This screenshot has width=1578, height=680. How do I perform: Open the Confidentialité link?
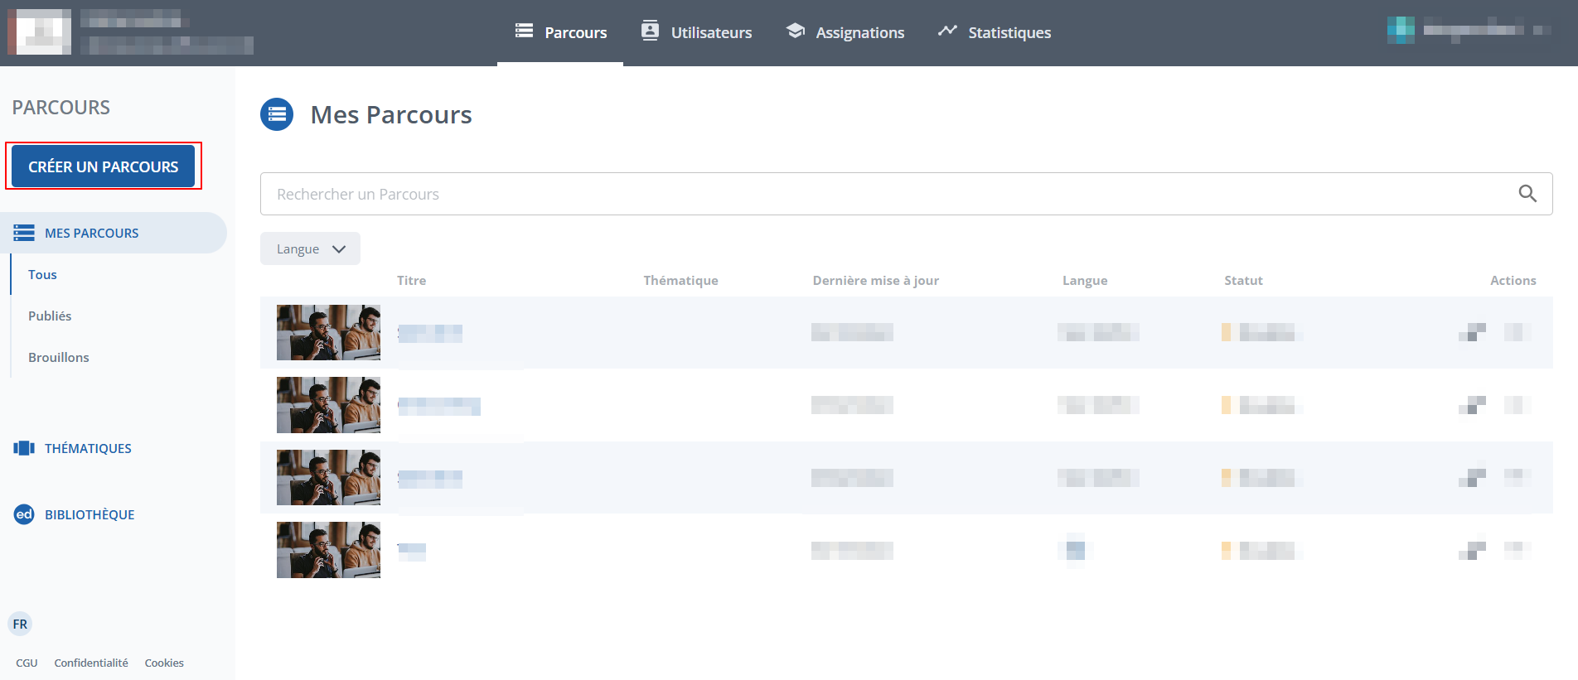[91, 663]
